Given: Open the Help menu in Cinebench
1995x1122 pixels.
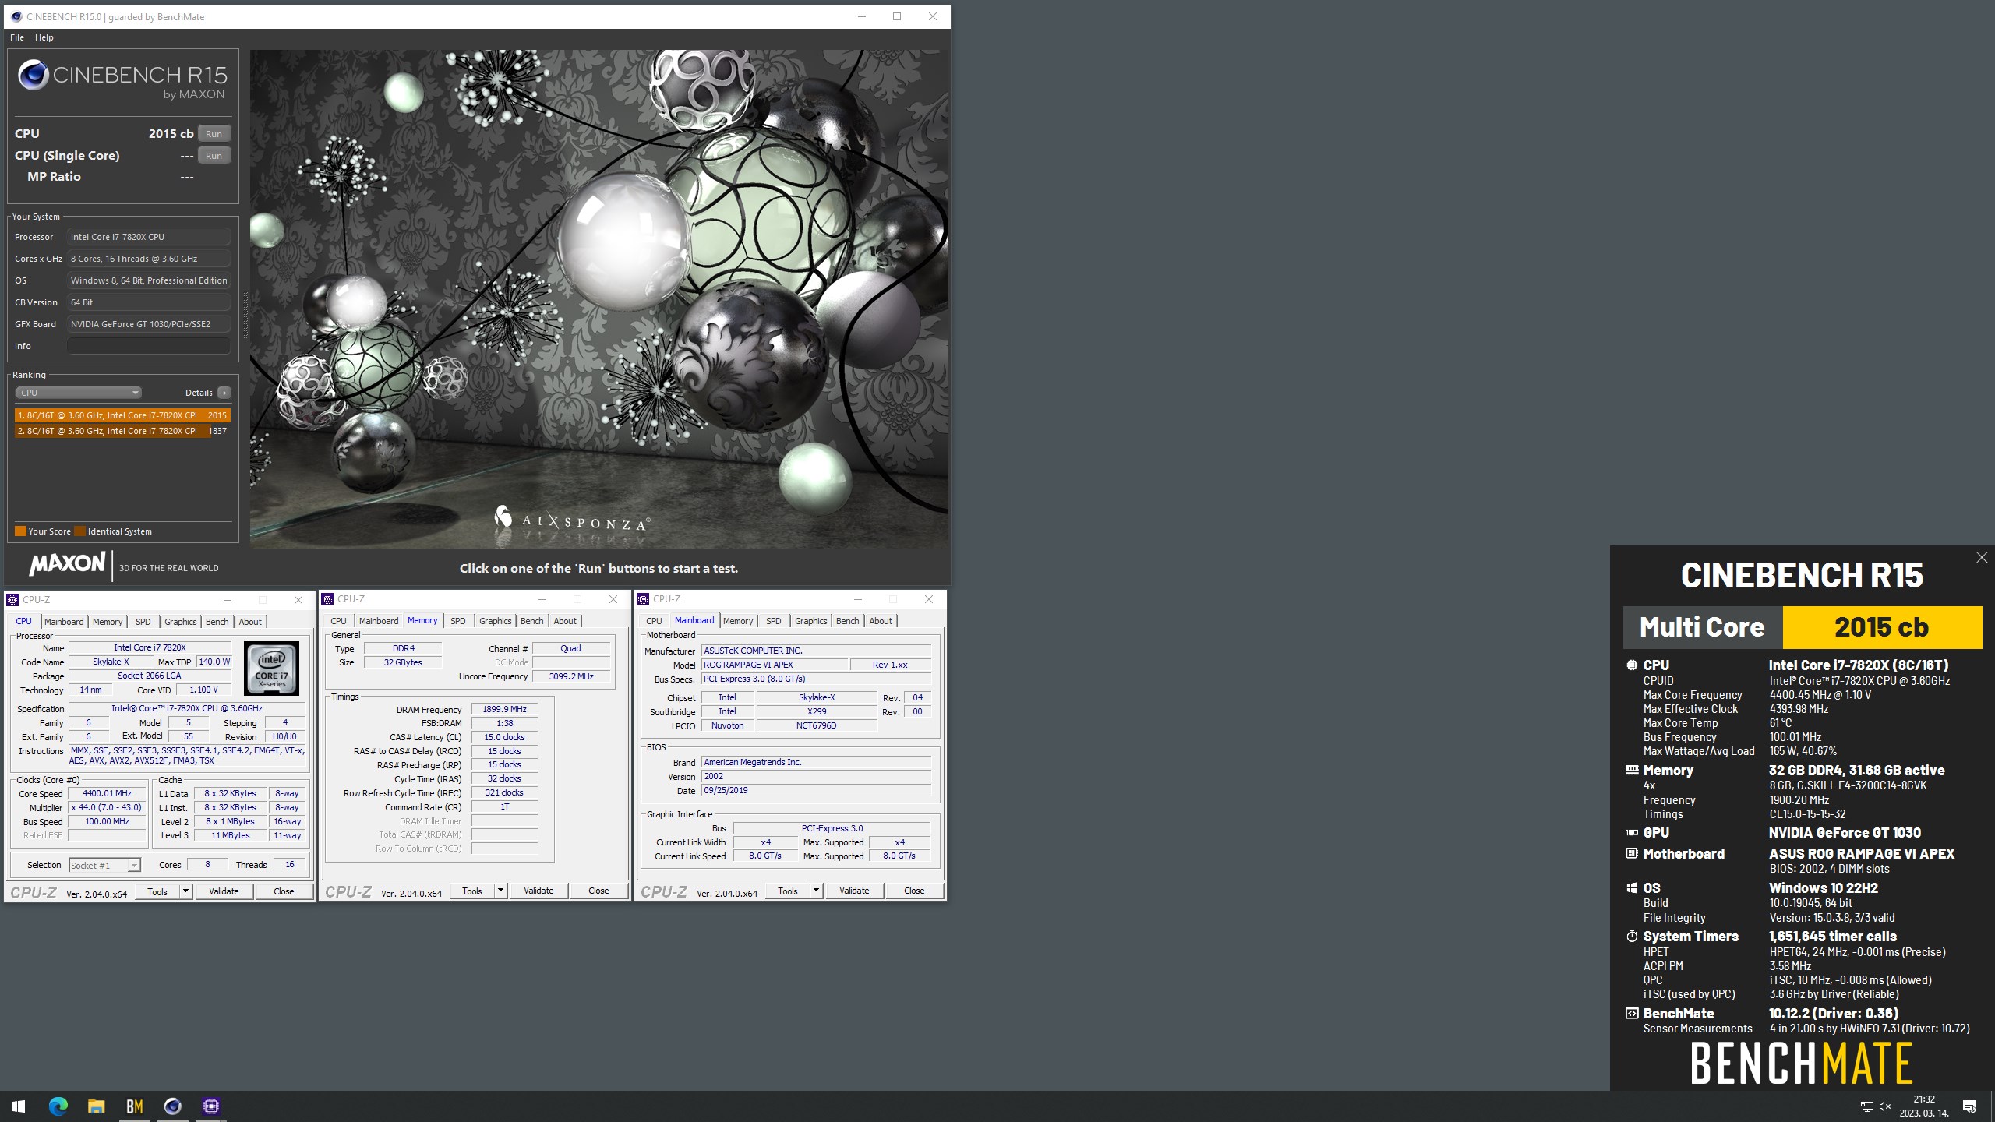Looking at the screenshot, I should [44, 37].
